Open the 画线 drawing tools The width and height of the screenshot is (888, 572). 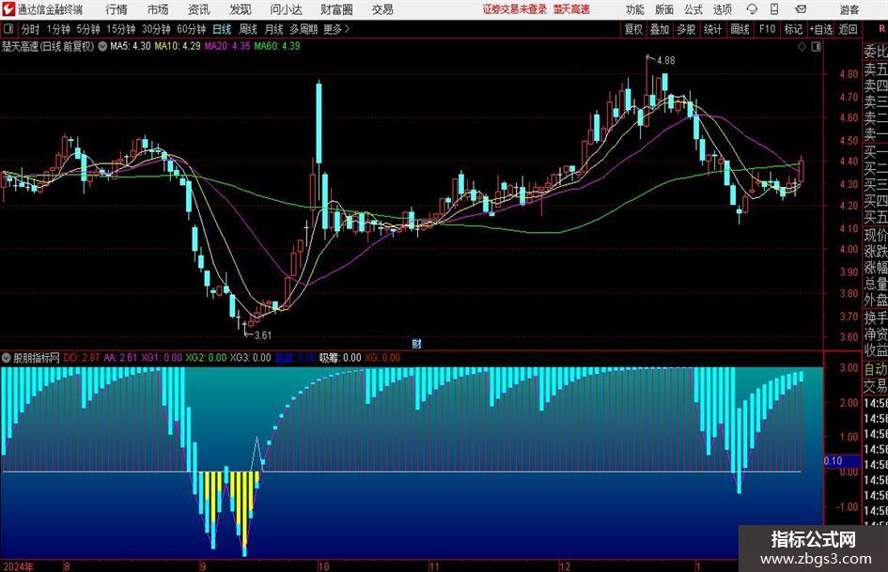pyautogui.click(x=740, y=29)
